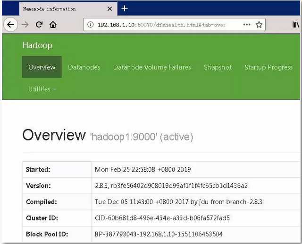The height and width of the screenshot is (244, 302).
Task: Click the Overview page heading
Action: coord(54,135)
